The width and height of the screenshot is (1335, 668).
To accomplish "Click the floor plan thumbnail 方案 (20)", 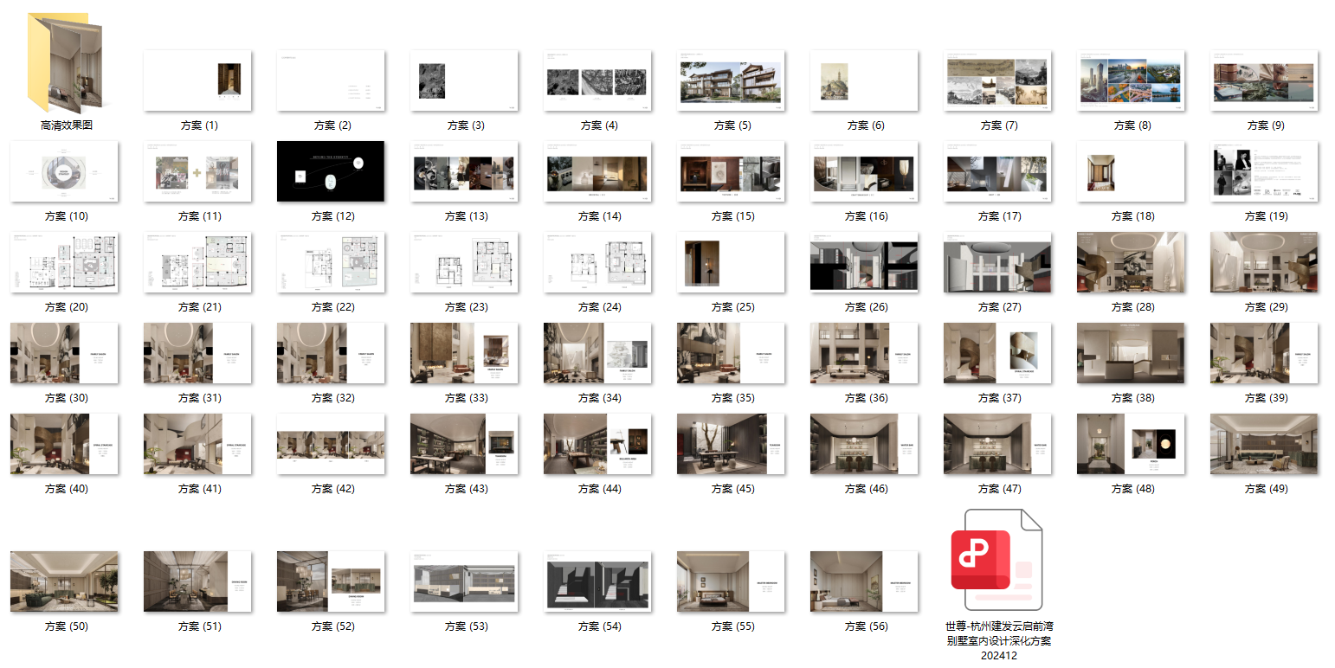I will coord(64,262).
